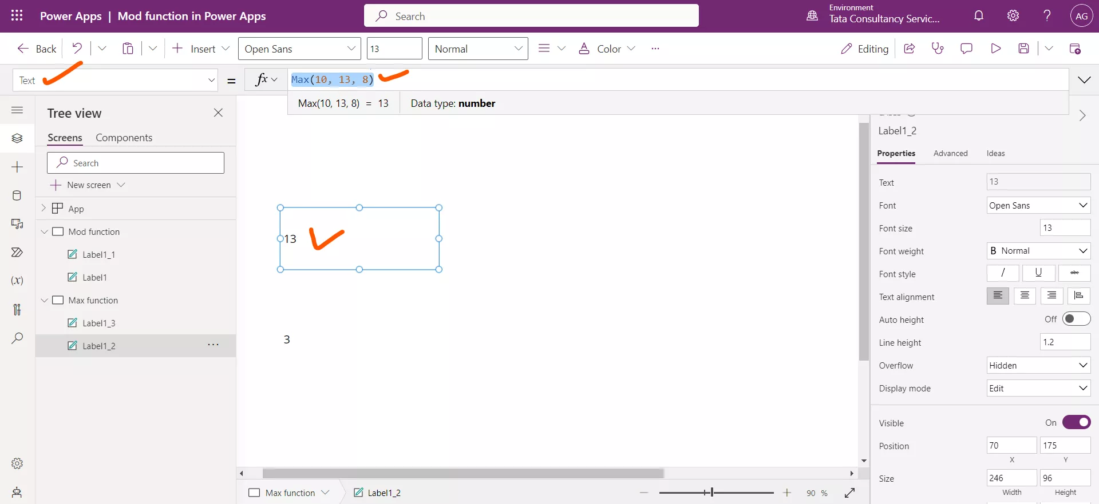Open the more options ellipsis for Label1_2
Viewport: 1099px width, 504px height.
213,345
